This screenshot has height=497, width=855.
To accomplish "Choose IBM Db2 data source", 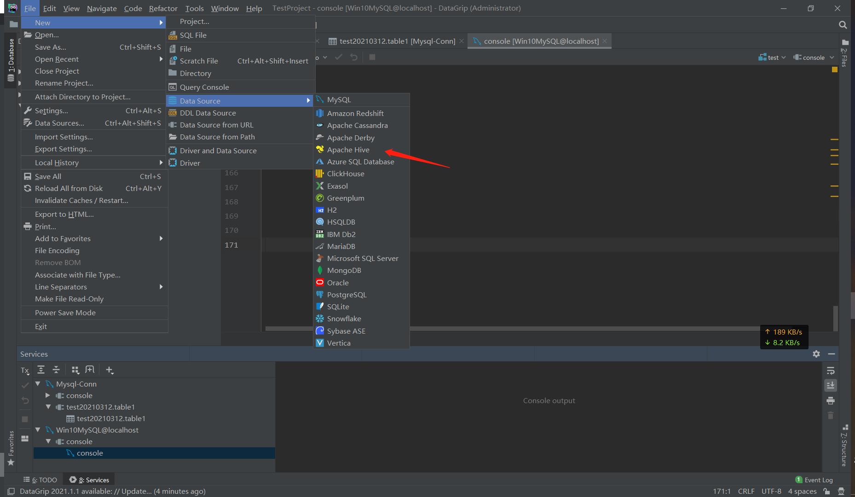I will tap(361, 234).
